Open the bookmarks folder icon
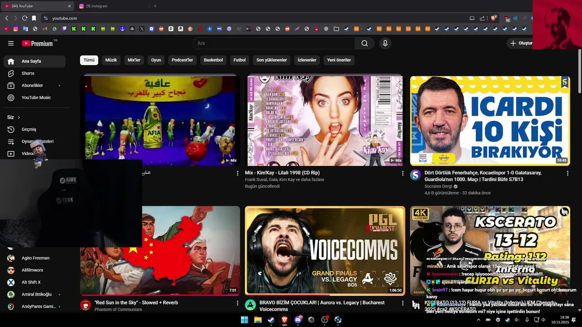The width and height of the screenshot is (582, 327). (336, 29)
